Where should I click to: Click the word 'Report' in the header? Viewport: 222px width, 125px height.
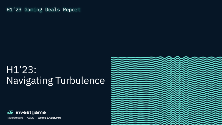tap(72, 10)
